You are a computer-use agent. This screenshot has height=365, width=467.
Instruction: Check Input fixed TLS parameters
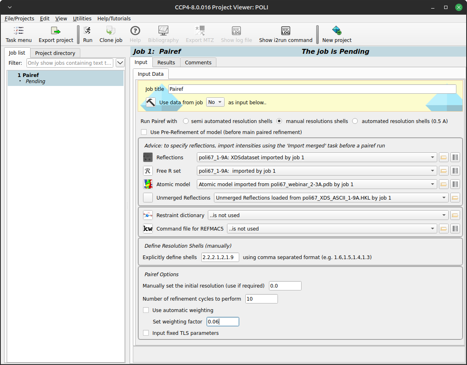(x=146, y=333)
